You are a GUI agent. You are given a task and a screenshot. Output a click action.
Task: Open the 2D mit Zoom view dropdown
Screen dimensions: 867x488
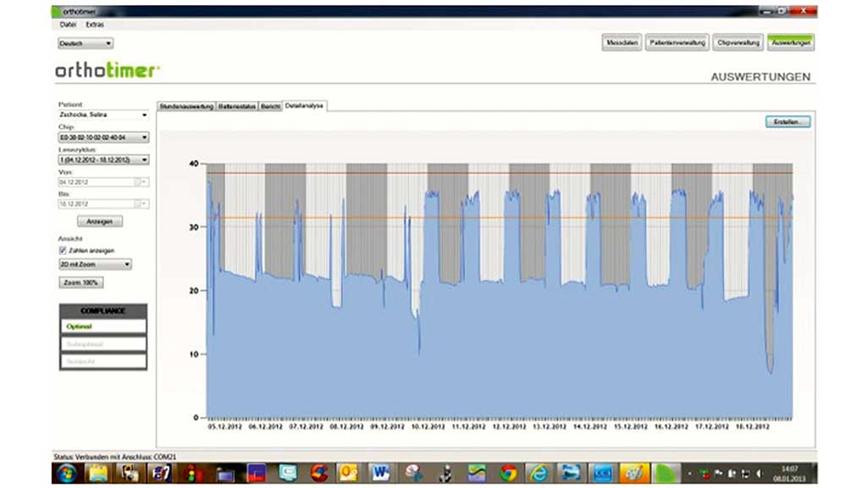coord(127,264)
